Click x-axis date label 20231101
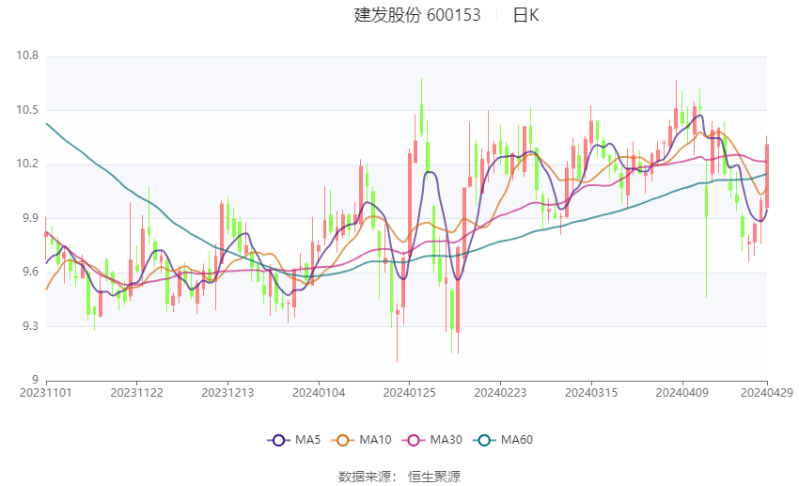799x486 pixels. point(46,393)
